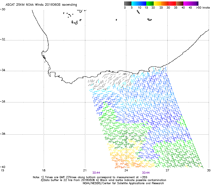
Task: Click the legend scale value '35'
Action: click(176, 8)
